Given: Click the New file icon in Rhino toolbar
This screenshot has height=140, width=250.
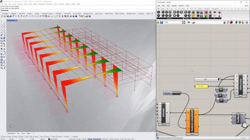Looking at the screenshot, I should 2,16.
